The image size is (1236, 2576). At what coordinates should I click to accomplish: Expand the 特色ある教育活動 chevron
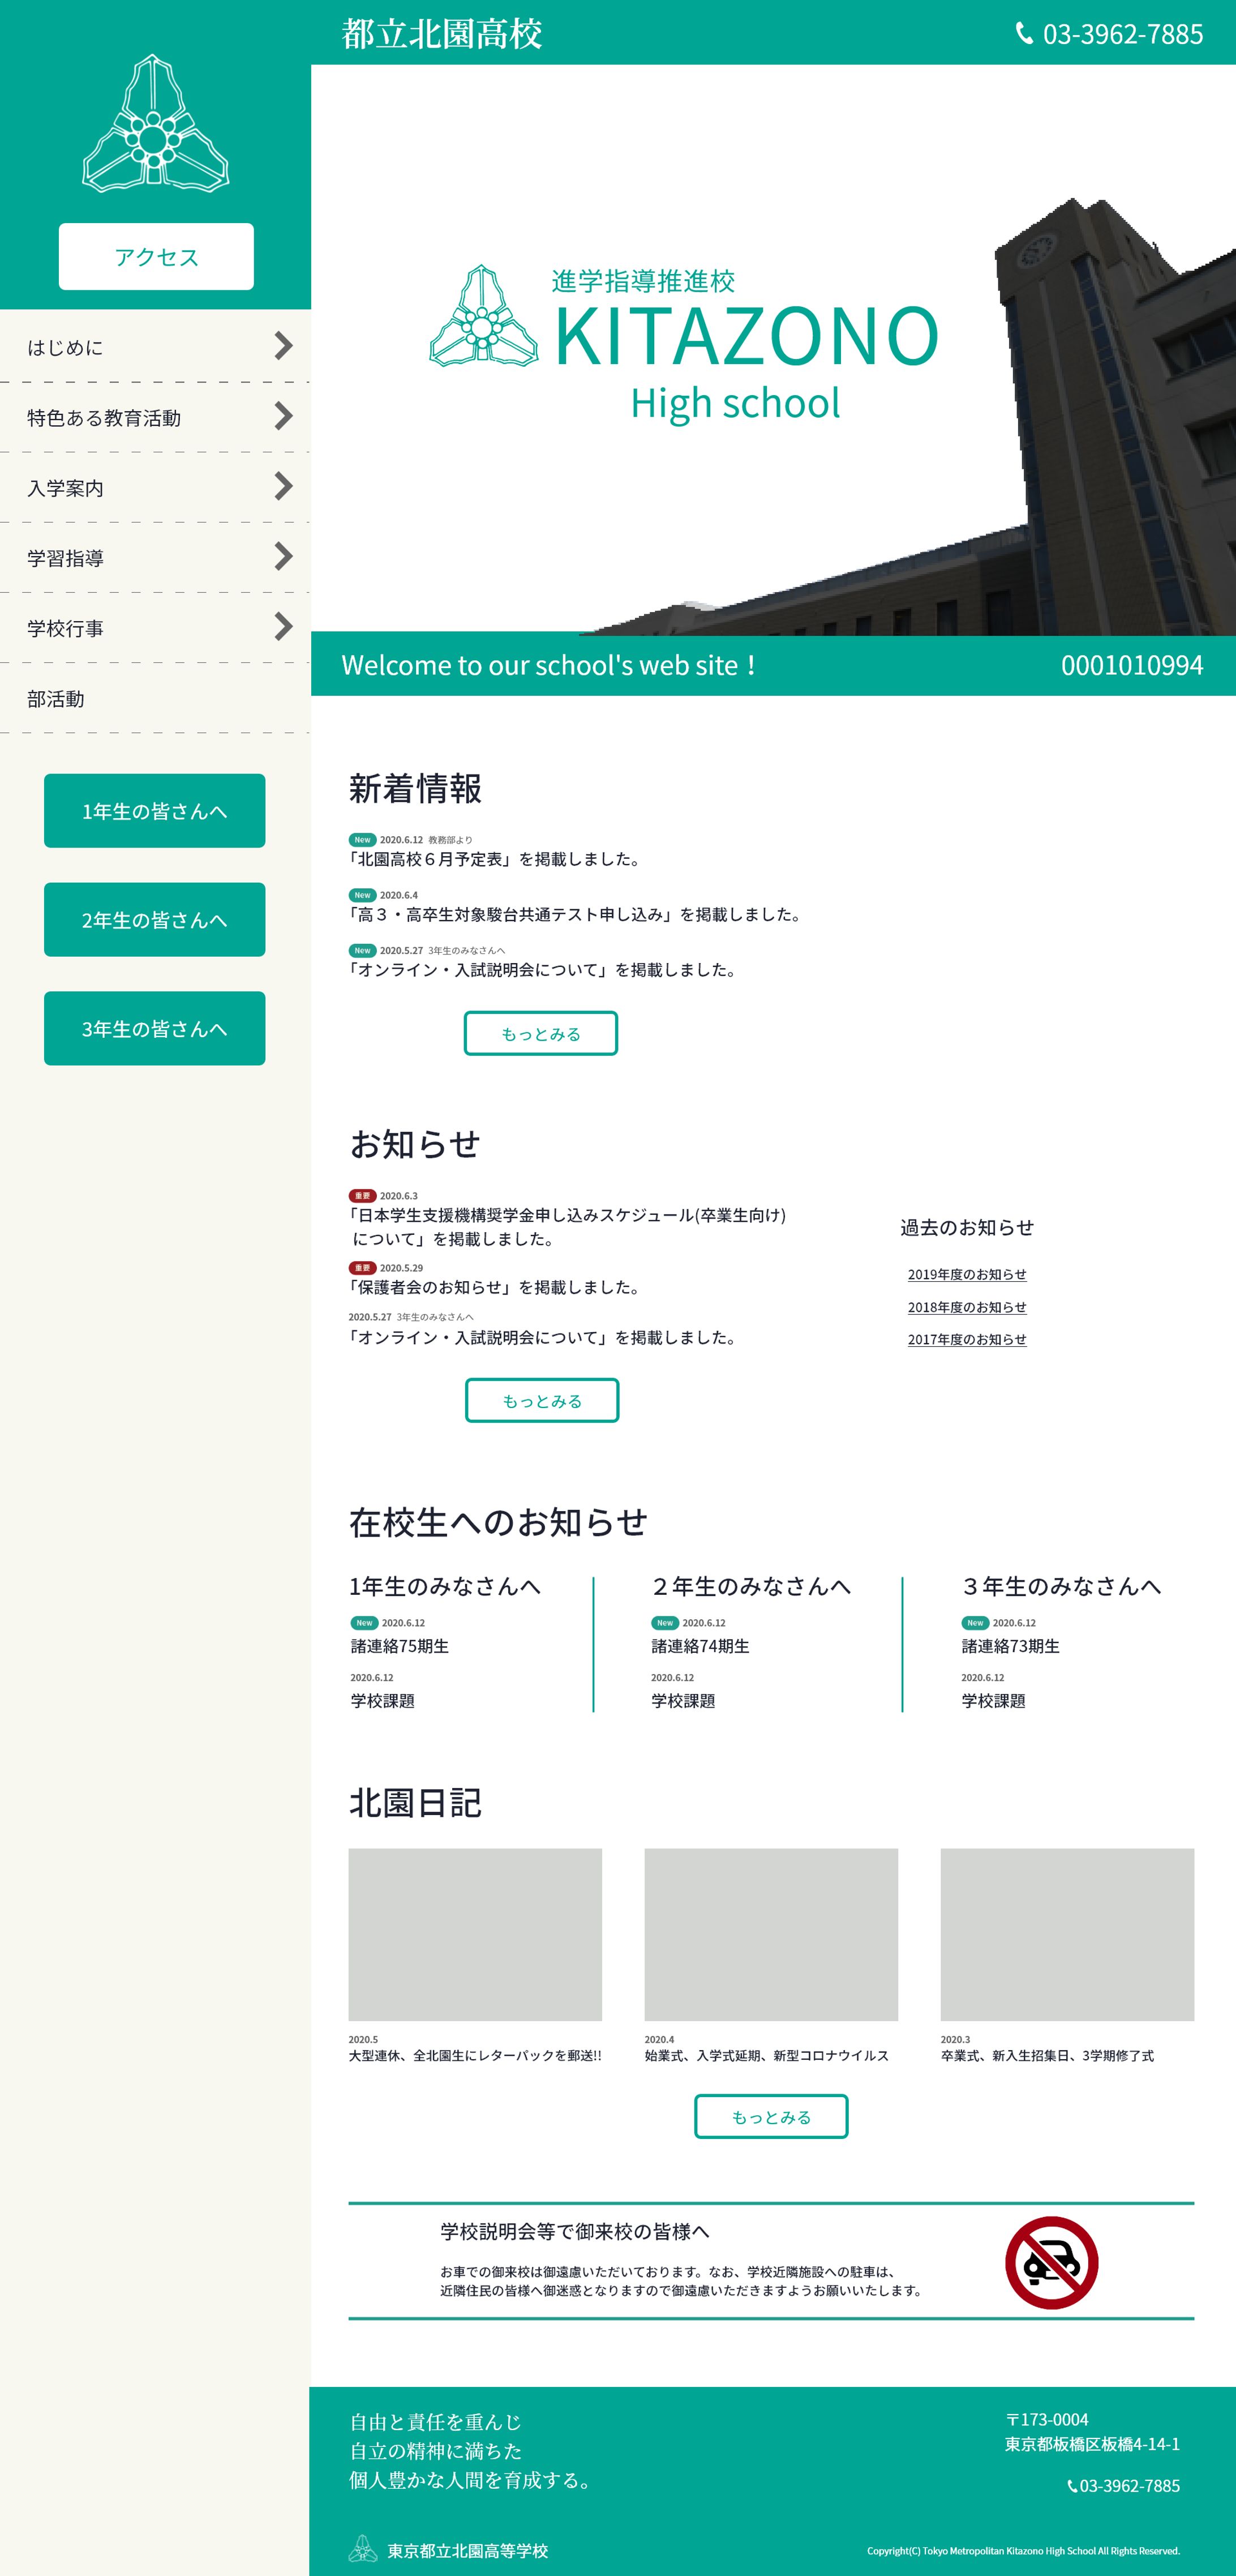pos(284,416)
